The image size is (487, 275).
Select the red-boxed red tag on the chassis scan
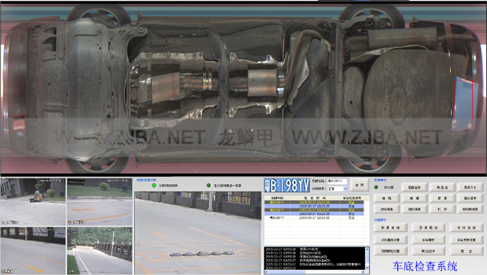[14, 124]
